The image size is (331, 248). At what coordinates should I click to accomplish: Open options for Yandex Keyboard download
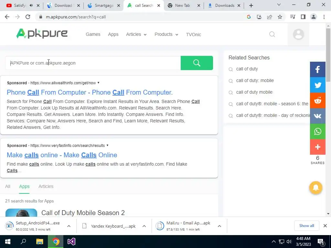[144, 226]
